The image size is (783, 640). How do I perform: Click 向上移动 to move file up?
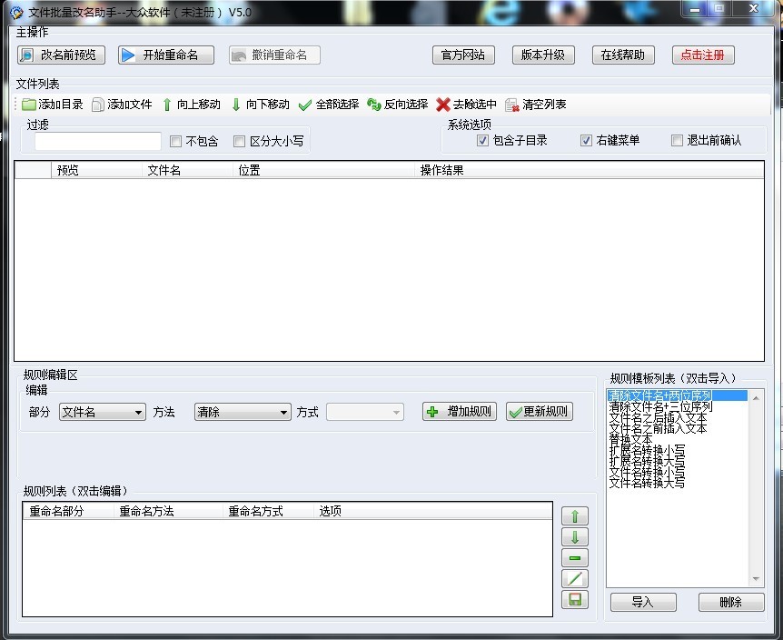click(167, 105)
